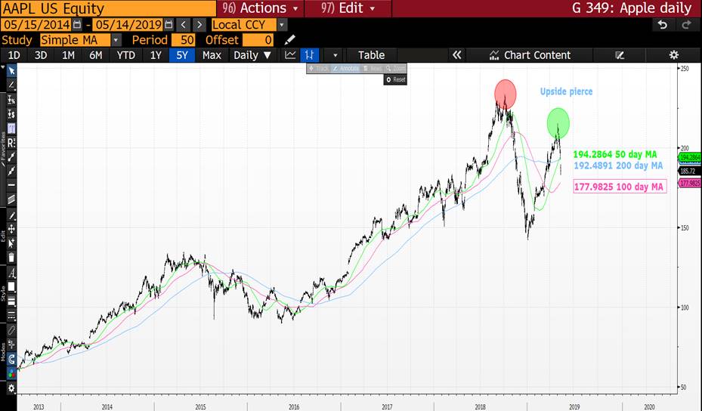This screenshot has width=702, height=411.
Task: Click the redo arrow button
Action: coord(686,25)
